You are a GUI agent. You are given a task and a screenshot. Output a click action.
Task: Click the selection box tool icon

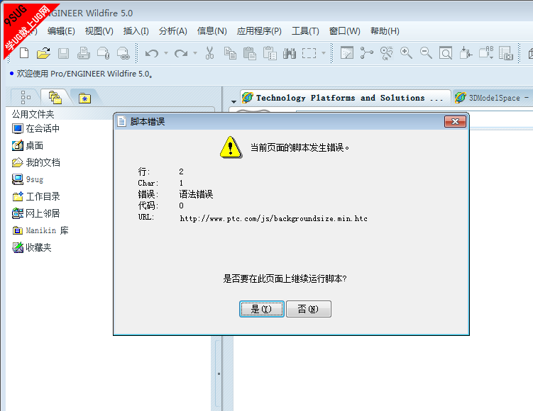click(x=309, y=53)
